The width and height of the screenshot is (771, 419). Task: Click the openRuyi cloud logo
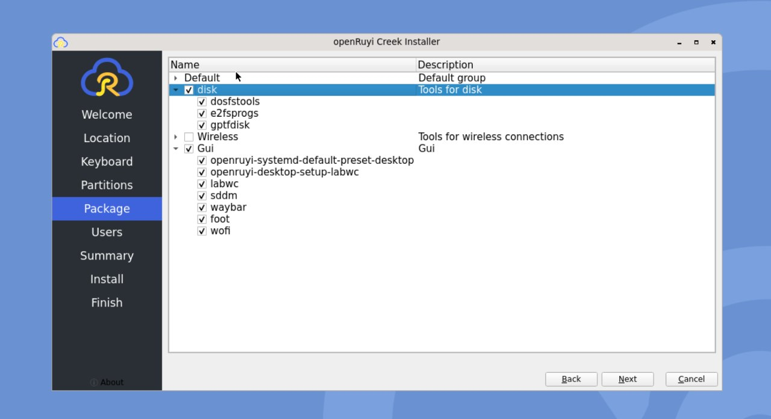click(x=107, y=79)
